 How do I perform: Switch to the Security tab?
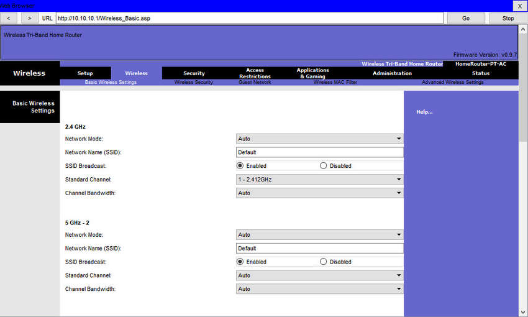pyautogui.click(x=194, y=73)
